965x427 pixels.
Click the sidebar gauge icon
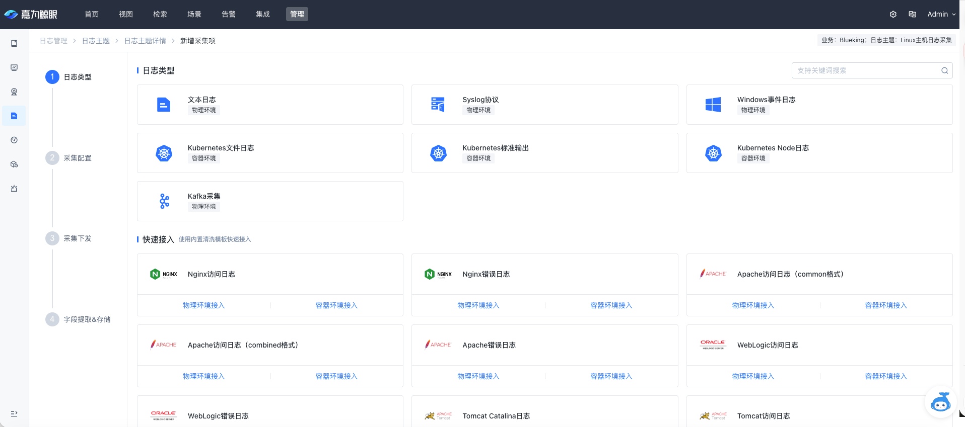[14, 140]
